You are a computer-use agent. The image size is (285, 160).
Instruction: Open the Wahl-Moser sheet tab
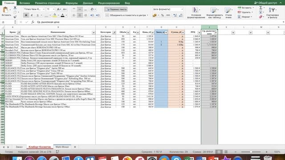click(62, 147)
